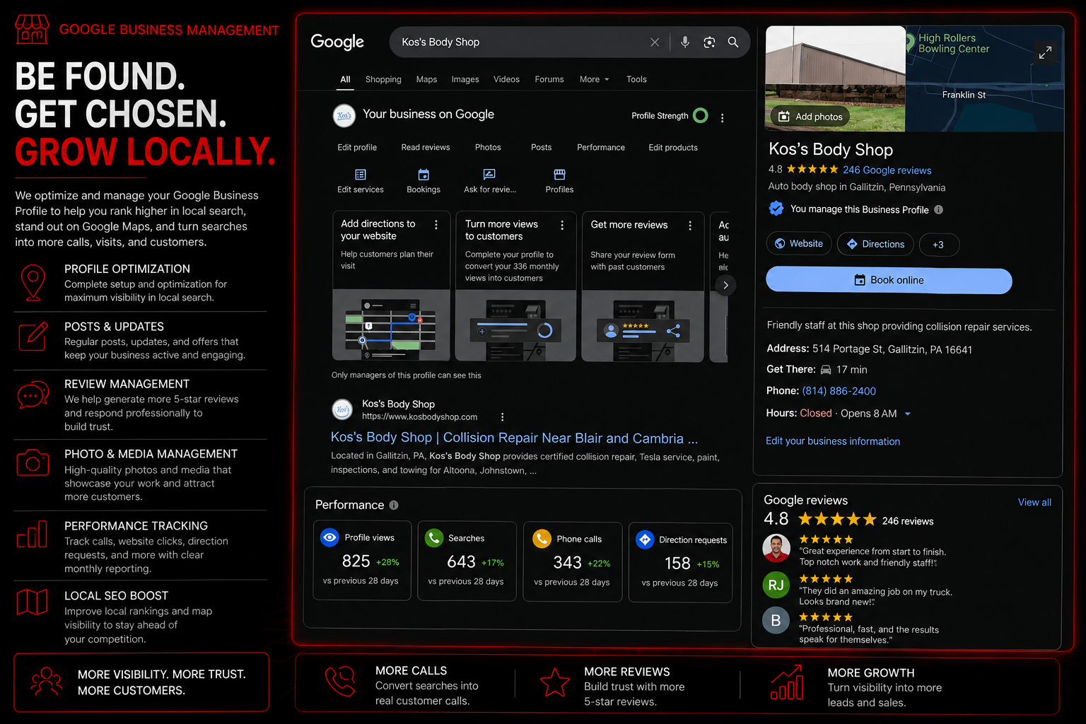Click the Kos's logo beside Your business on Google
The width and height of the screenshot is (1086, 724).
point(344,115)
